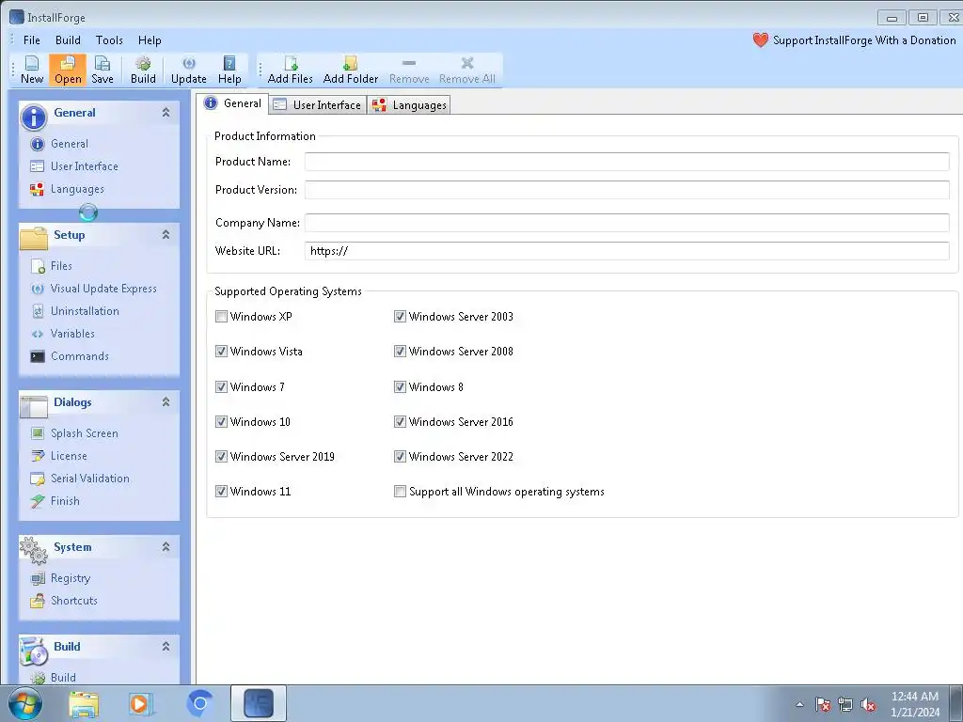Collapse the Build sidebar group
This screenshot has width=963, height=722.
pos(166,646)
